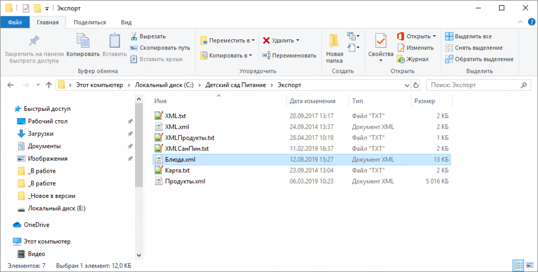The width and height of the screenshot is (538, 272).
Task: Click Rename (Переименовать) button
Action: point(289,55)
